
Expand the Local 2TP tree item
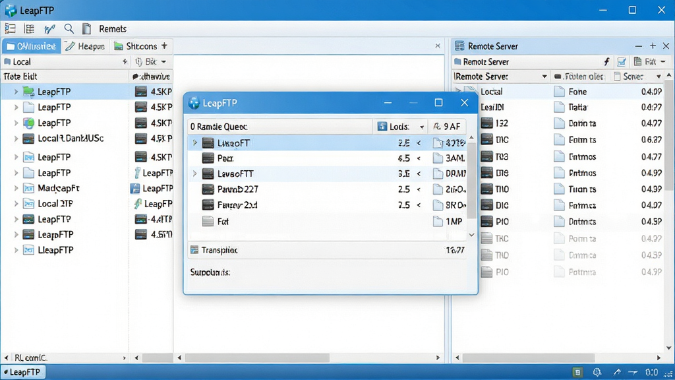16,204
